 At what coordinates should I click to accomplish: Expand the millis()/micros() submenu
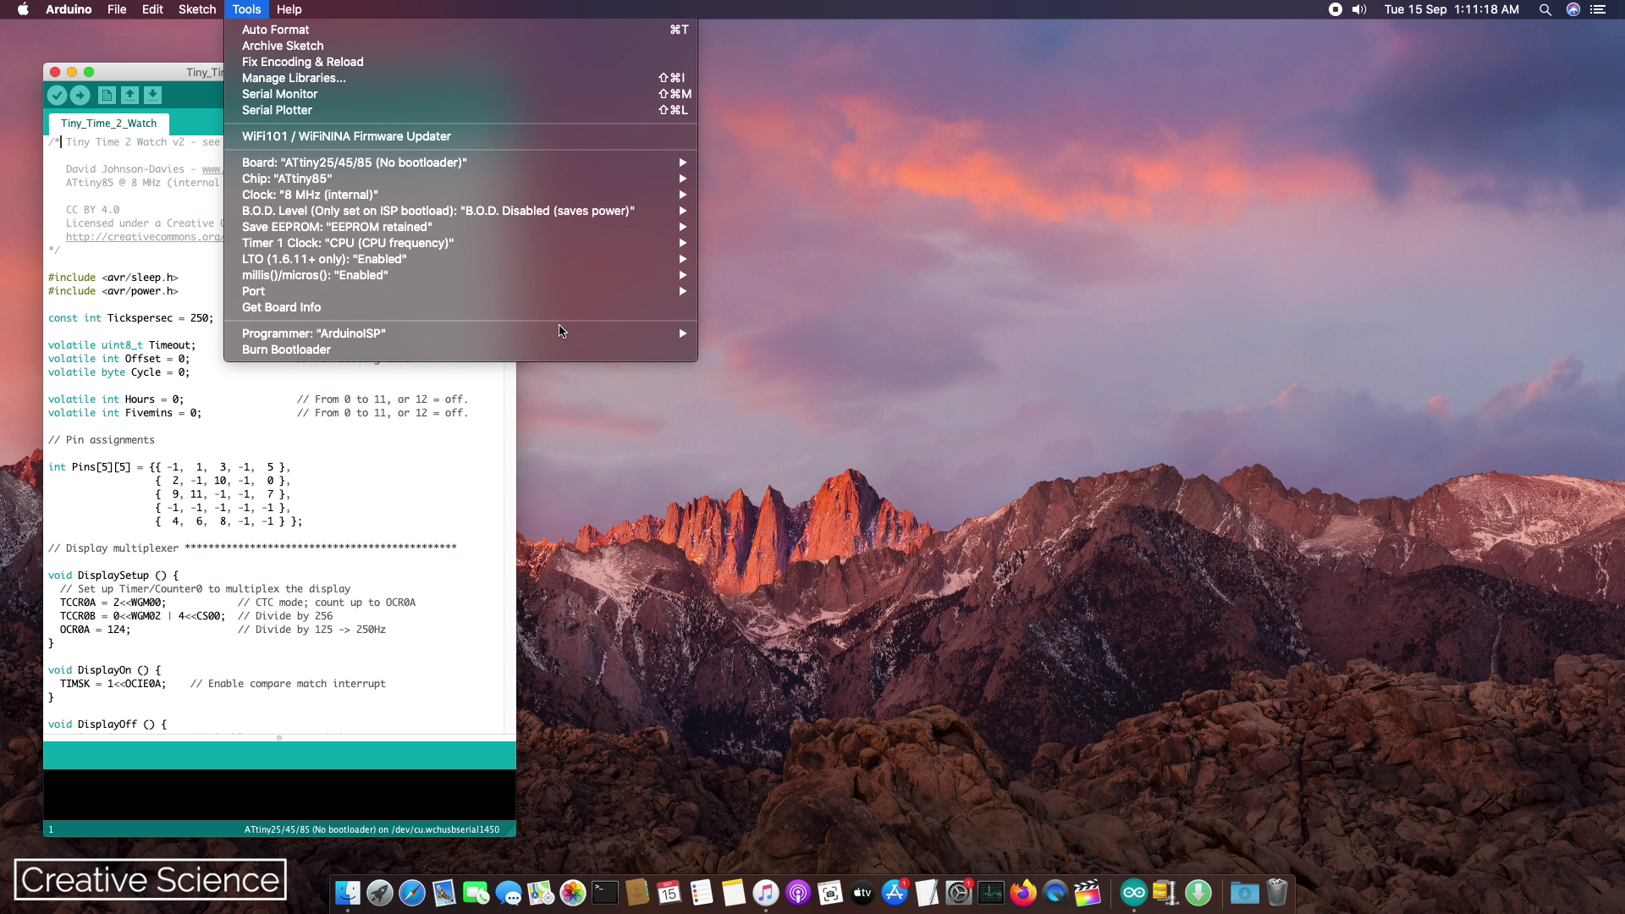461,275
